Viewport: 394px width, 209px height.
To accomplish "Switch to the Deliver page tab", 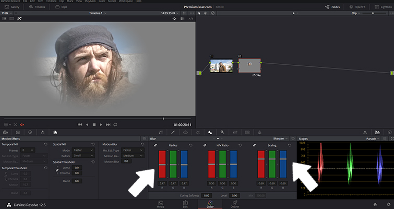I will pyautogui.click(x=234, y=203).
